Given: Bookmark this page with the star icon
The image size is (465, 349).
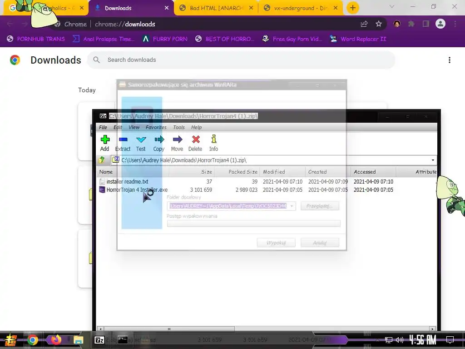Looking at the screenshot, I should (379, 24).
